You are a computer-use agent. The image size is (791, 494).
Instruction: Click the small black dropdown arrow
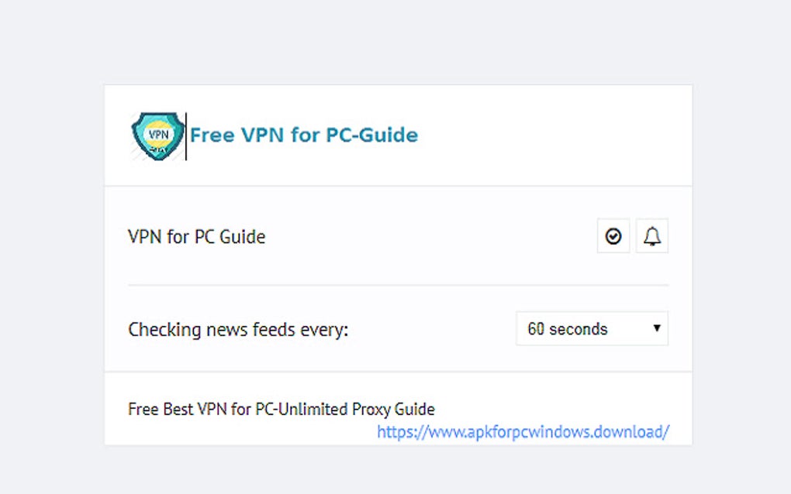click(x=656, y=328)
